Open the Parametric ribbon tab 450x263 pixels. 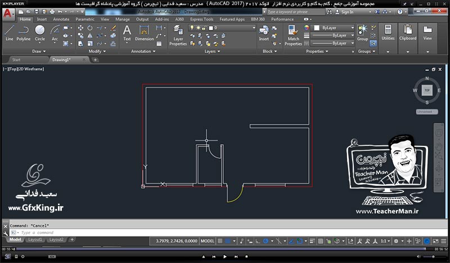(x=85, y=19)
